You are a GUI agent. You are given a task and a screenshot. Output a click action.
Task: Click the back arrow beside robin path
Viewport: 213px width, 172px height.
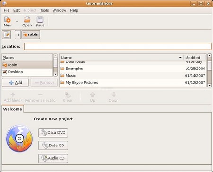point(18,34)
